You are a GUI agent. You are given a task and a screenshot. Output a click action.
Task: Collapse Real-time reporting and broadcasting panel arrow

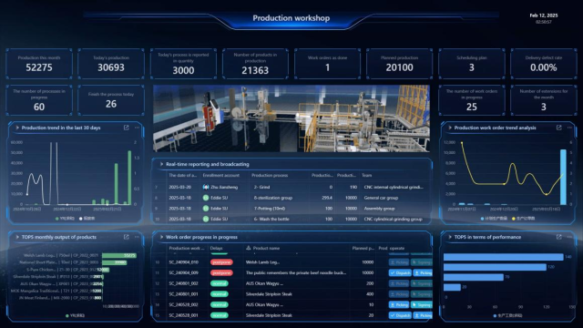point(161,164)
